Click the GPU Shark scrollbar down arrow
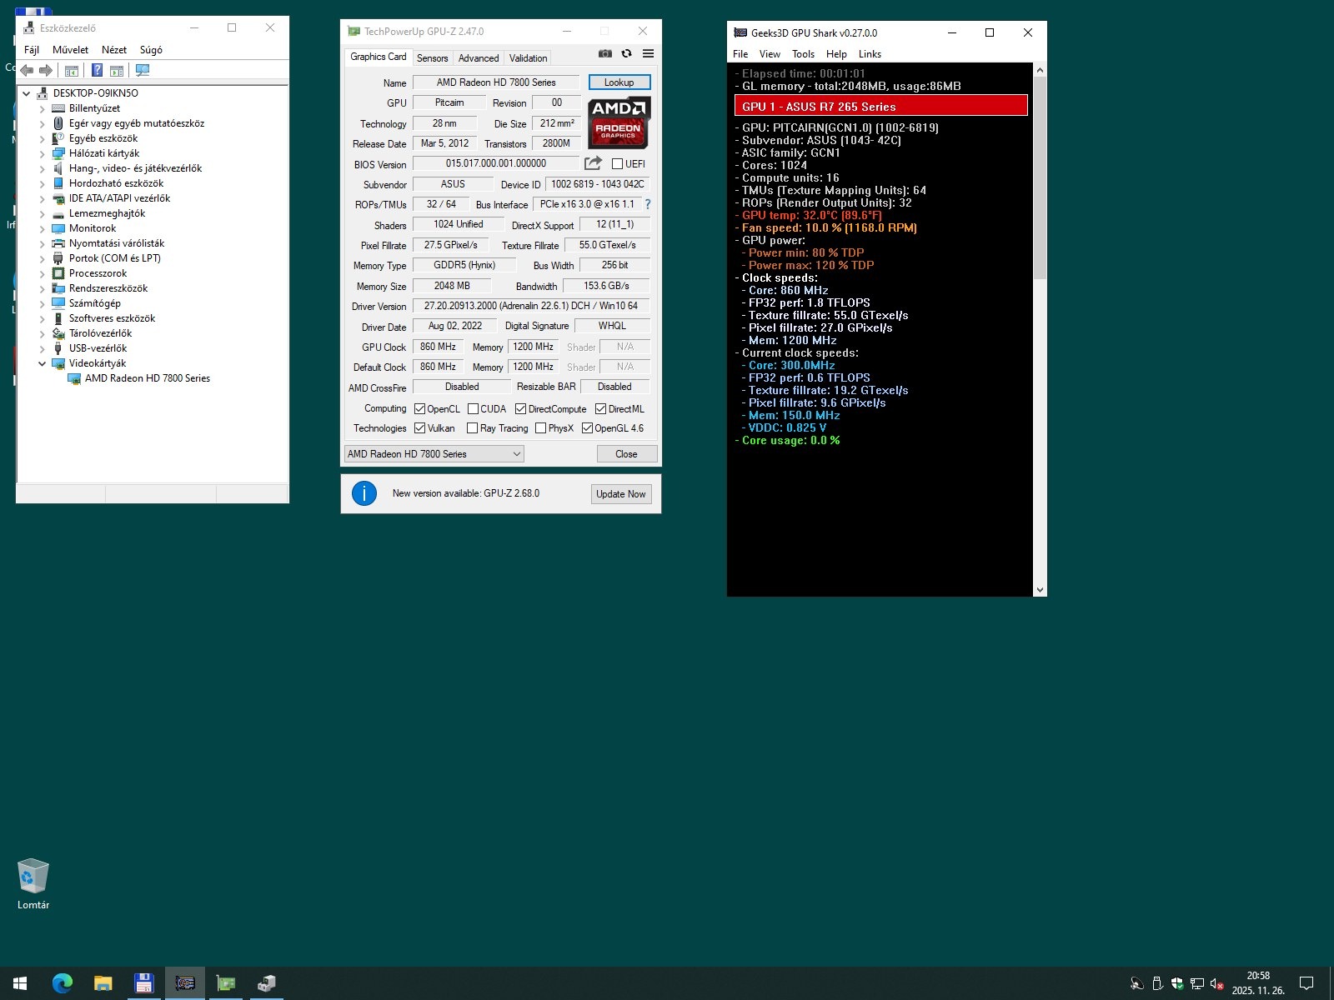The height and width of the screenshot is (1000, 1334). tap(1040, 590)
